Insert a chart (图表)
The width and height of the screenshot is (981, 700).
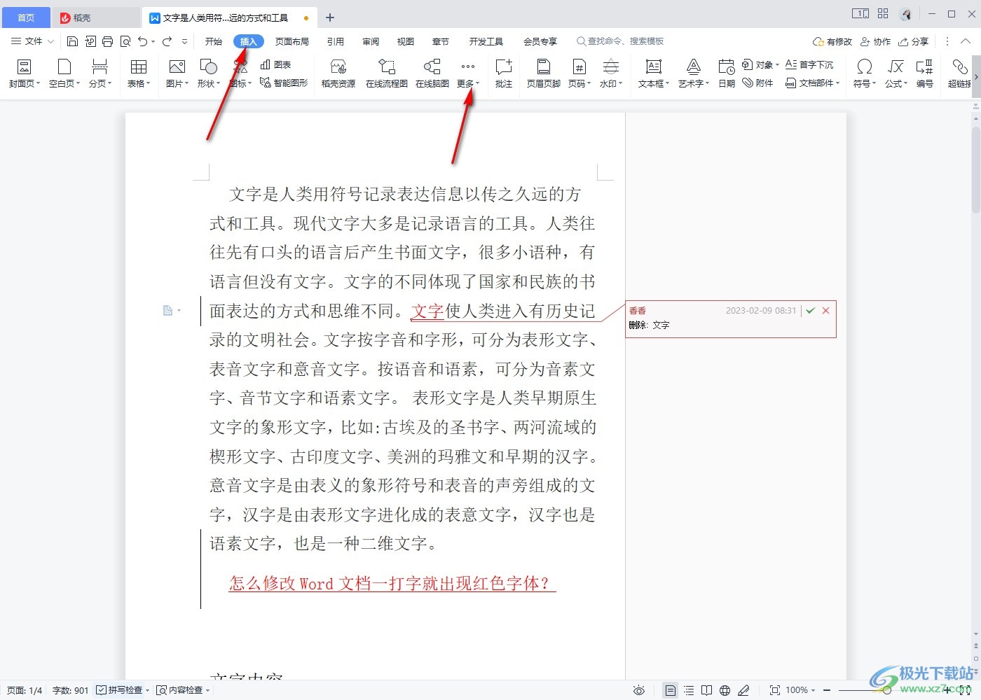tap(276, 64)
